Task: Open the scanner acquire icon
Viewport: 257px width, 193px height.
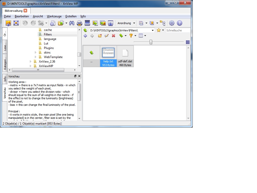Action: [x=87, y=23]
